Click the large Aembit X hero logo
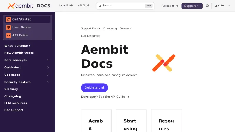 [164, 63]
